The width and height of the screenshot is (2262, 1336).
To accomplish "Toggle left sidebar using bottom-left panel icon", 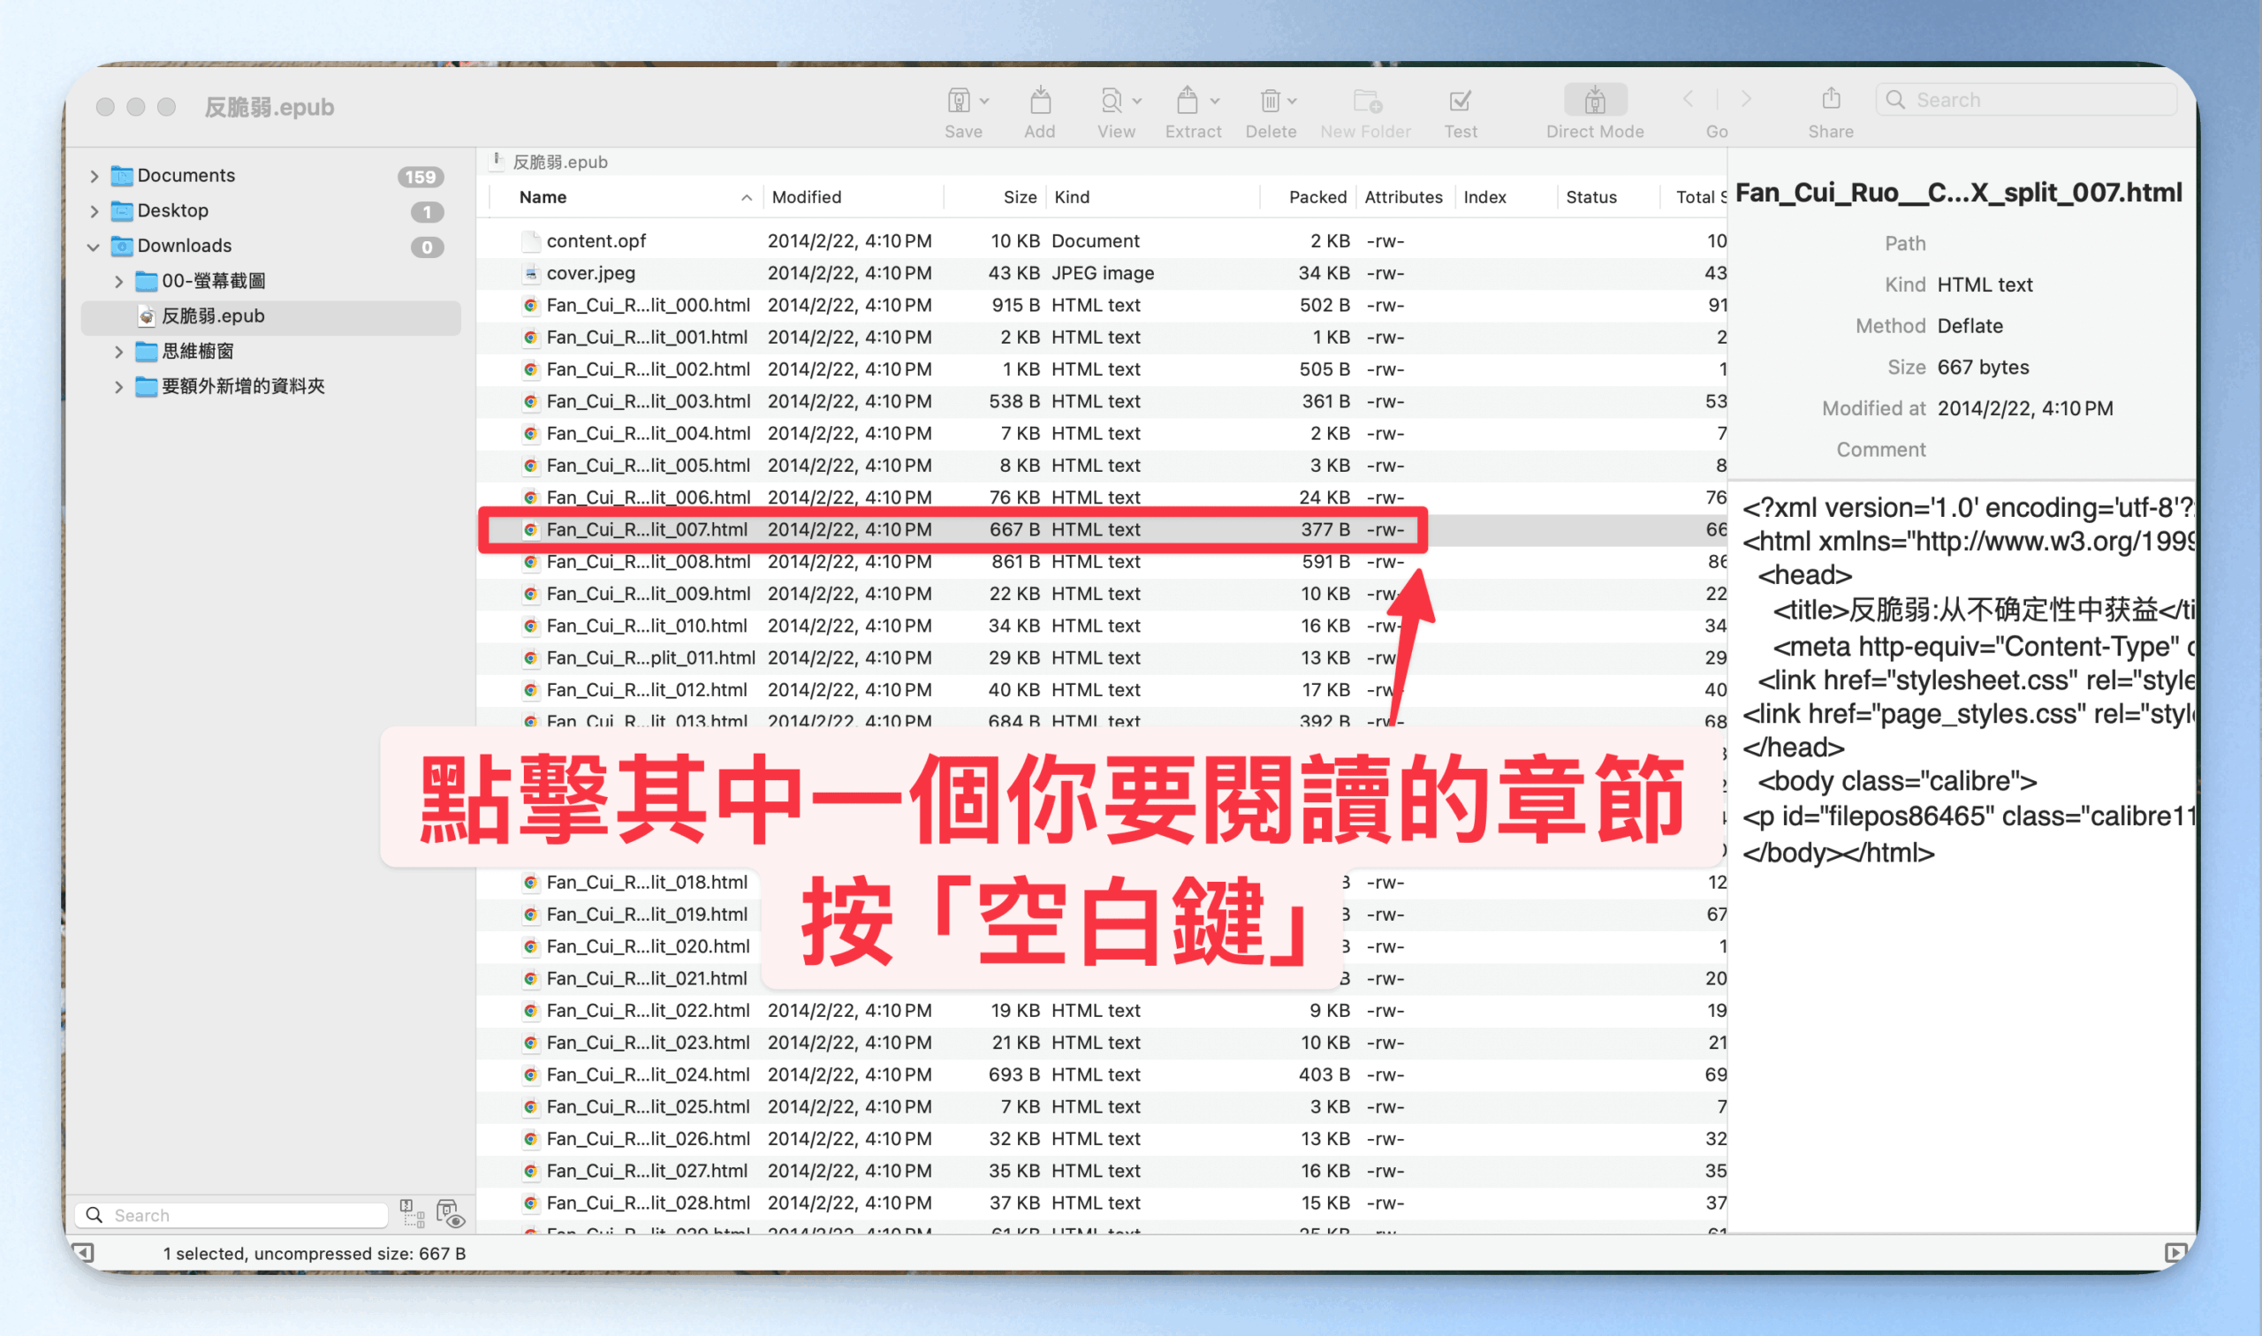I will [83, 1252].
